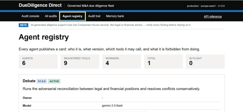Image resolution: width=243 pixels, height=112 pixels.
Task: Click the DueDiligence Direct site title
Action: [40, 5]
